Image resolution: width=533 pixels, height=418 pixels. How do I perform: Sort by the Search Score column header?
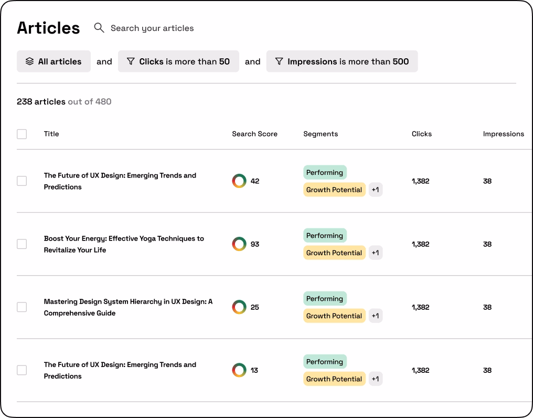[254, 134]
